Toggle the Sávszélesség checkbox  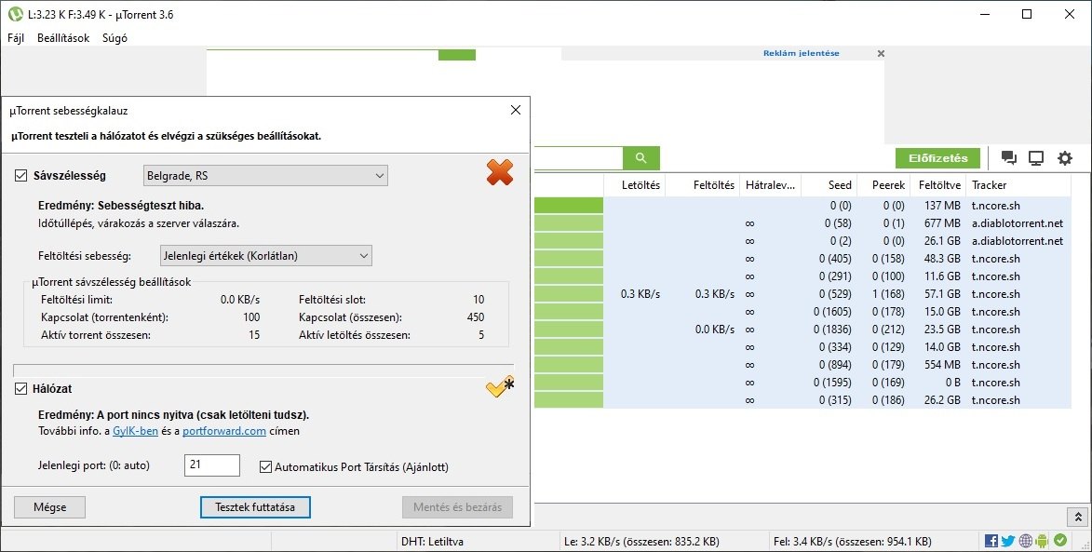(x=21, y=176)
